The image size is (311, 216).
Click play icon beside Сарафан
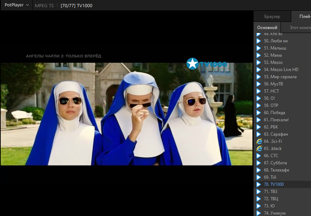pos(259,134)
